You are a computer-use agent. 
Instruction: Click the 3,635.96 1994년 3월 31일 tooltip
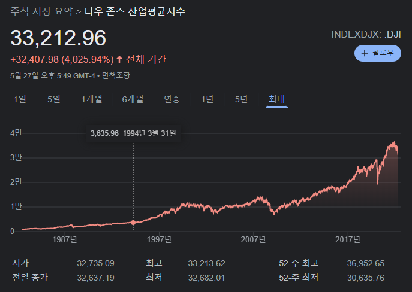tap(133, 133)
